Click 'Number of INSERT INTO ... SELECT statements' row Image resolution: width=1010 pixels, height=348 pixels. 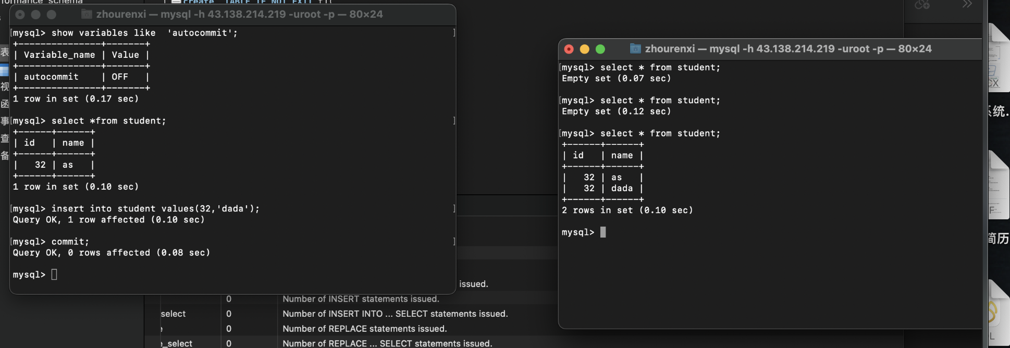click(395, 314)
